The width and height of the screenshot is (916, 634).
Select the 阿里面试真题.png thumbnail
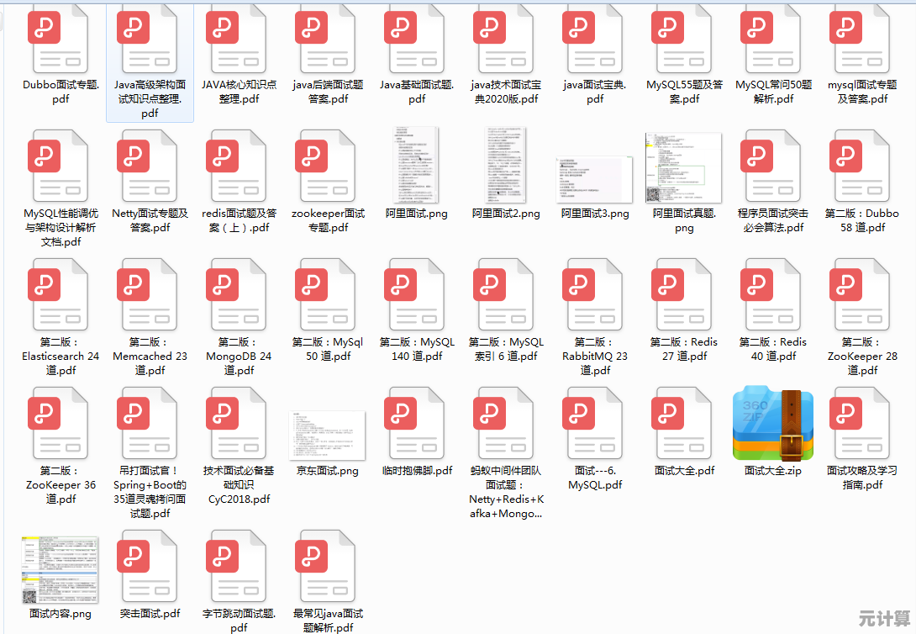(684, 167)
